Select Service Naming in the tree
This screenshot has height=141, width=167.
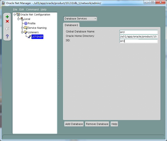pos(37,28)
